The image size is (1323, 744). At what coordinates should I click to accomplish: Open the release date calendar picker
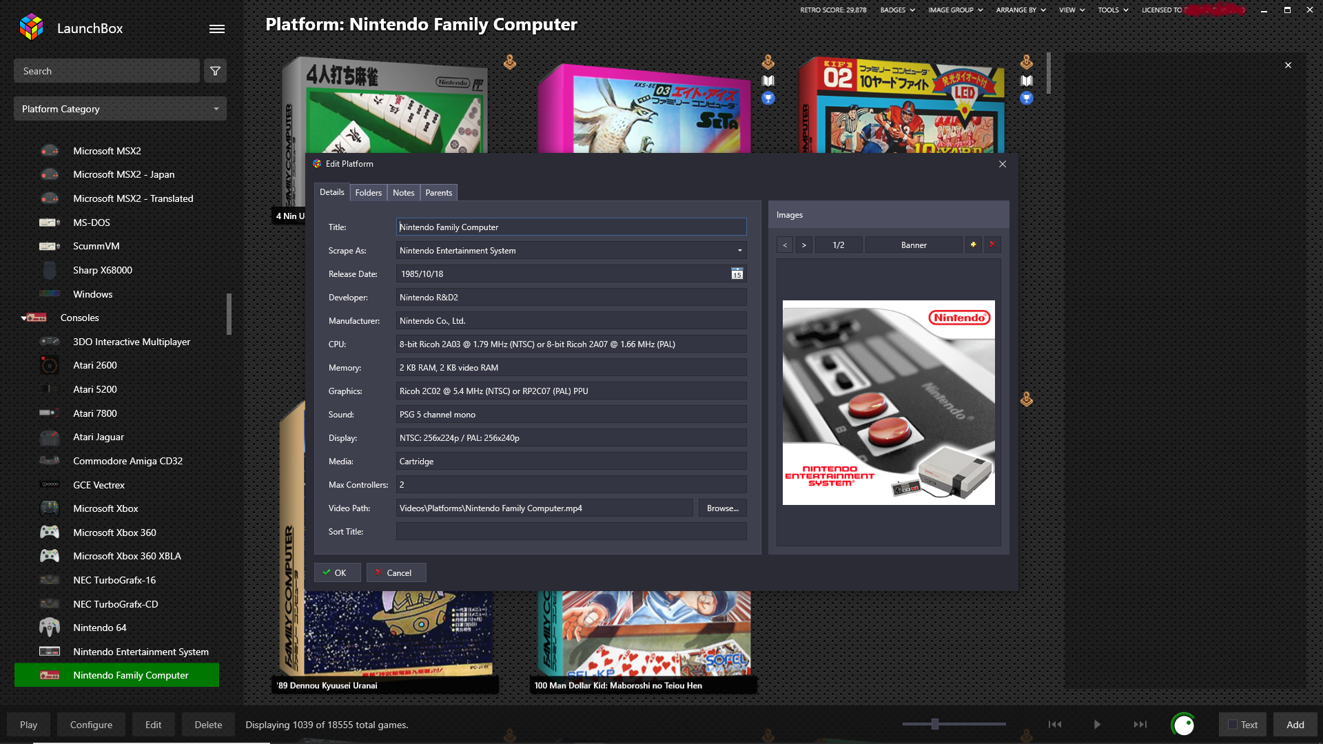[737, 273]
